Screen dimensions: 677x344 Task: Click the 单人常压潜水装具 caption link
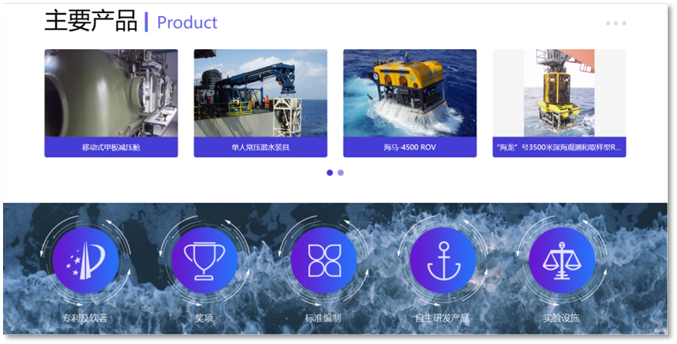pyautogui.click(x=261, y=147)
